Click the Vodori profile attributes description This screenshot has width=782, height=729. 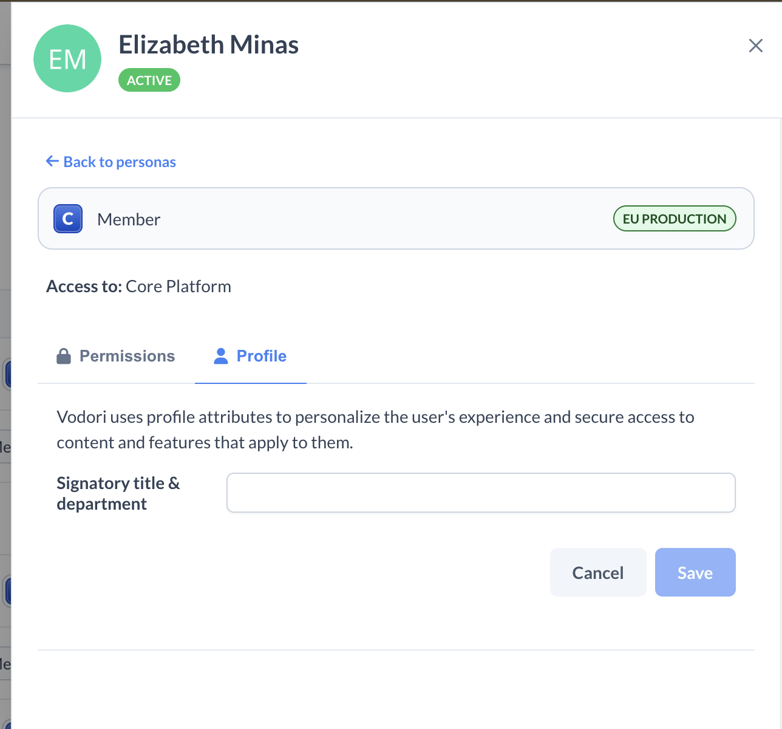click(x=375, y=430)
